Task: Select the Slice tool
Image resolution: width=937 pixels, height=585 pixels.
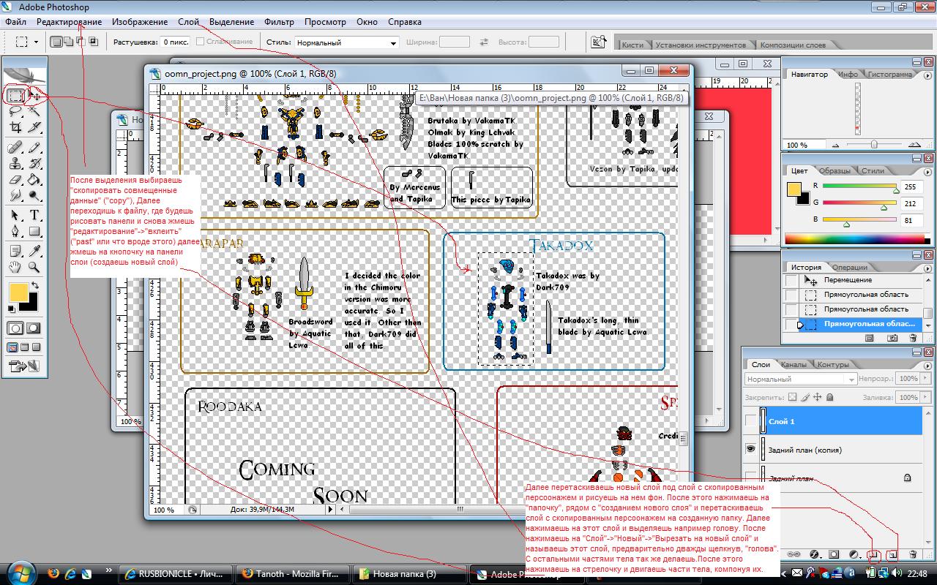Action: [x=34, y=128]
